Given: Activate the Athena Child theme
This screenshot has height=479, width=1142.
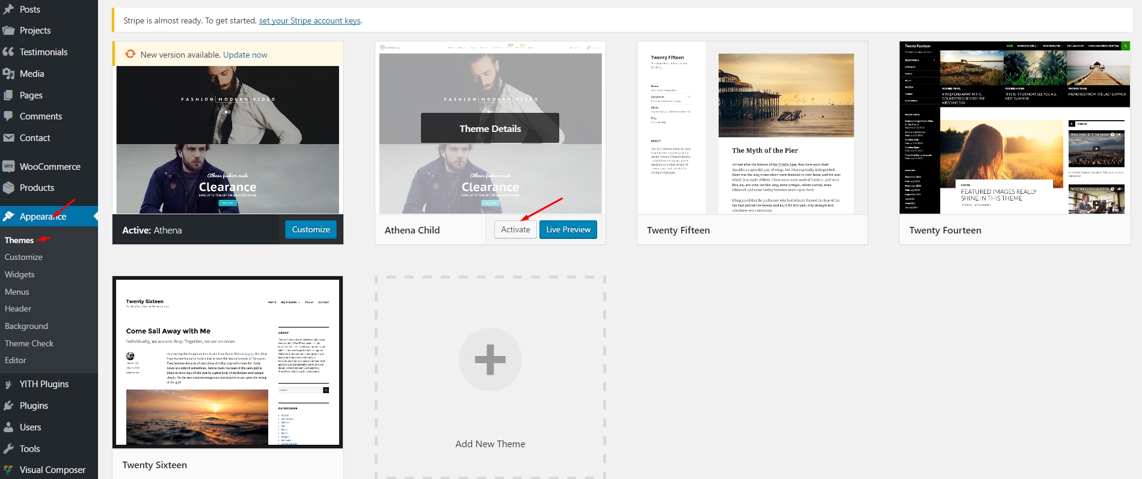Looking at the screenshot, I should click(515, 230).
